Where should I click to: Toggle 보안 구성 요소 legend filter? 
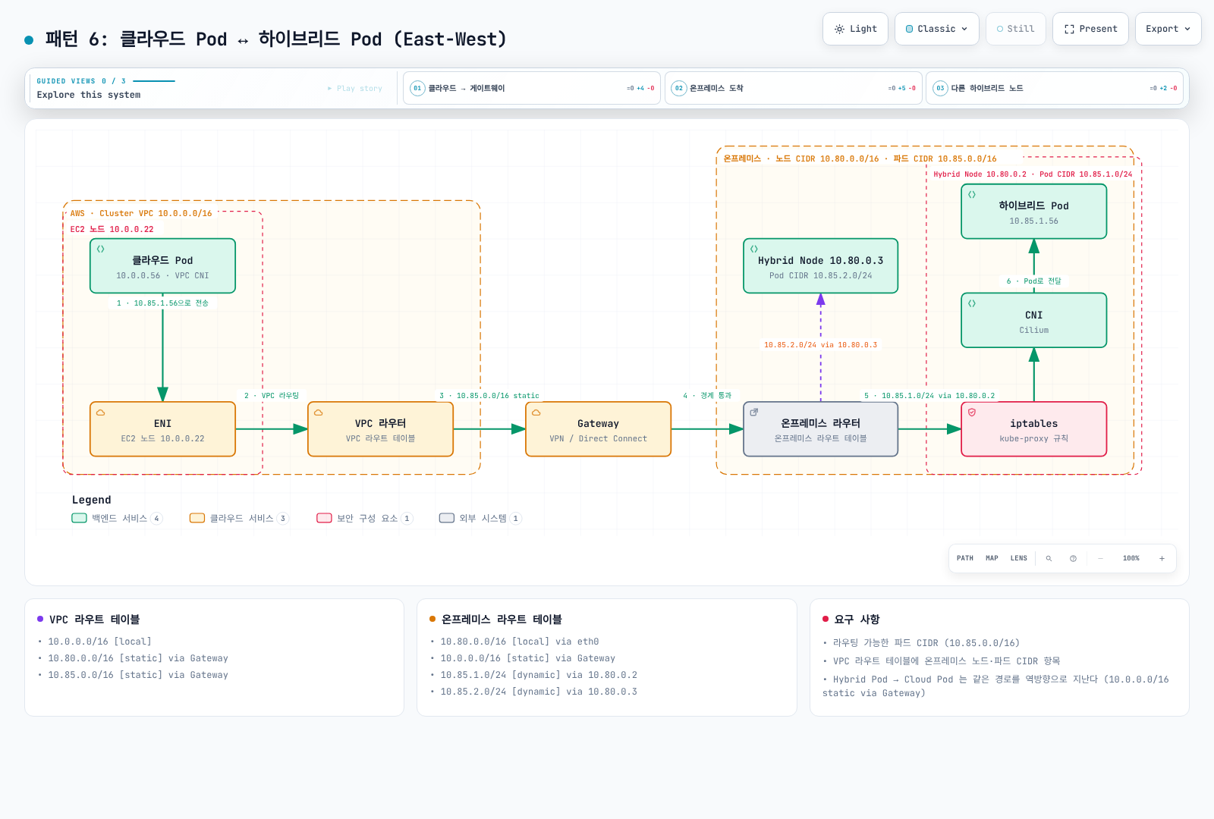365,519
